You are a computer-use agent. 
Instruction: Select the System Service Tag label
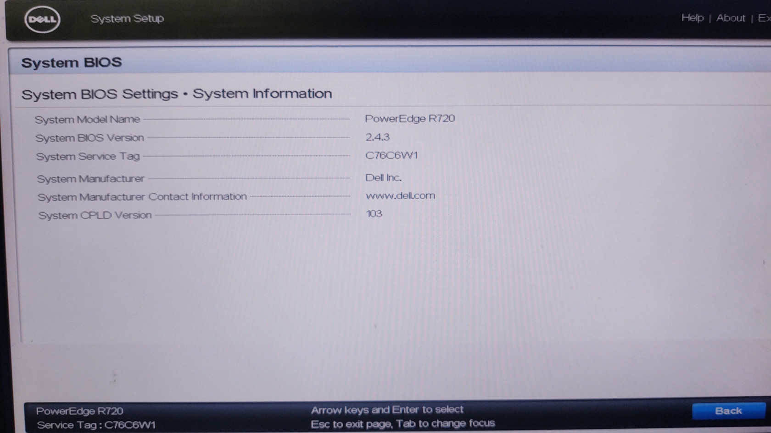pyautogui.click(x=88, y=157)
